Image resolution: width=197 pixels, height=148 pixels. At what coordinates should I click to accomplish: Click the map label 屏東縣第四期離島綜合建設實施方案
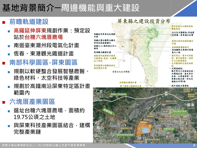(x=105, y=67)
